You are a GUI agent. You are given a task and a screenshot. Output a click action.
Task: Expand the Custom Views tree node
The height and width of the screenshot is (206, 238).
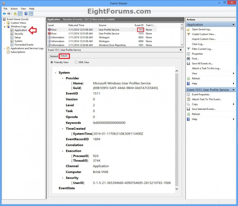(5, 23)
